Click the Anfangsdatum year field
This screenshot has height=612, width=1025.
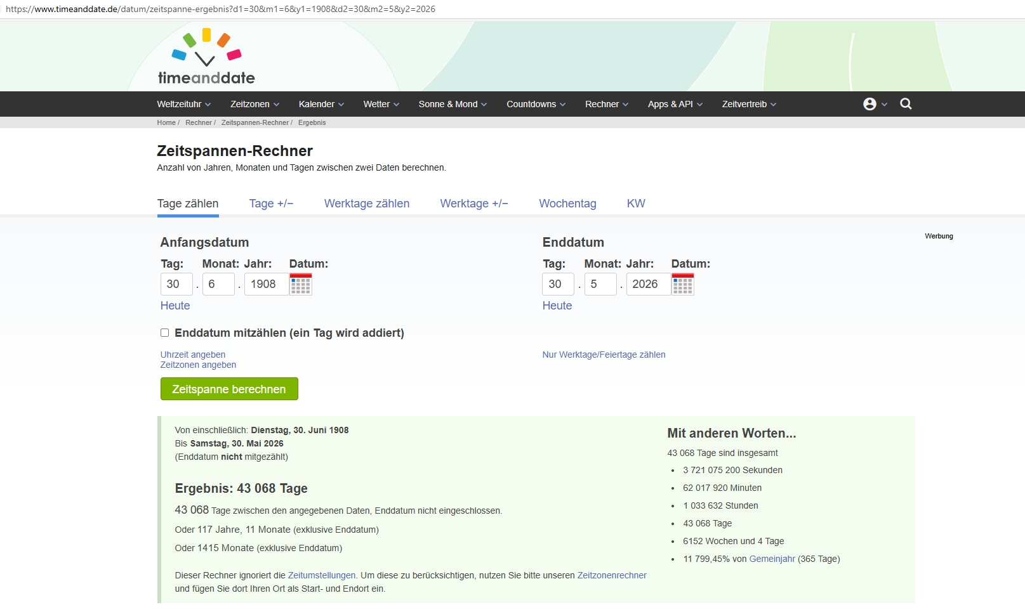coord(265,284)
